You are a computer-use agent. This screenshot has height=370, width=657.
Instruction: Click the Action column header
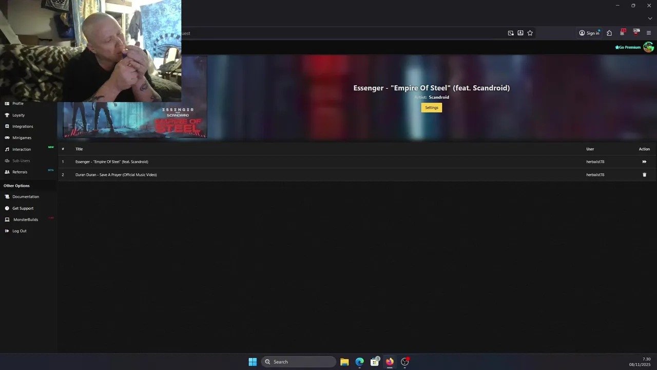coord(644,149)
